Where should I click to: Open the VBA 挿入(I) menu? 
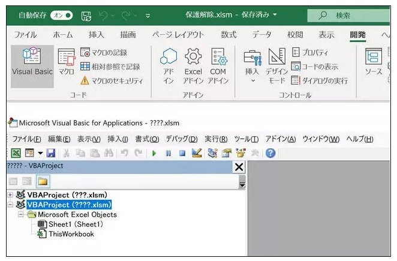click(118, 139)
